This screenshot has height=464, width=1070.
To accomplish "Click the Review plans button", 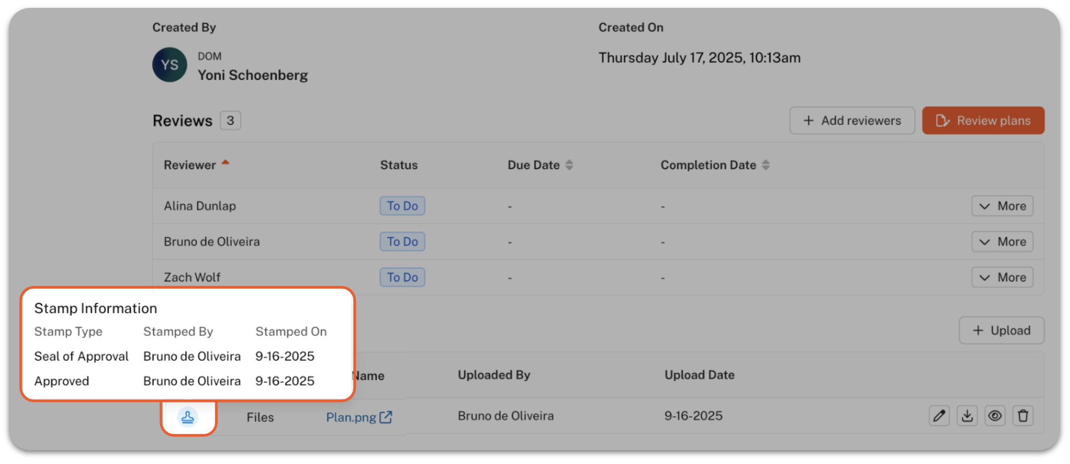I will click(983, 120).
